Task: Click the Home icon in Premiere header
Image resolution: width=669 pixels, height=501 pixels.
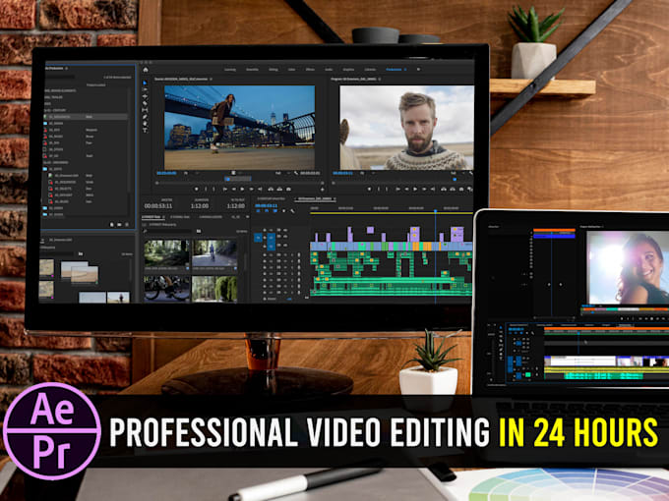Action: [x=146, y=70]
